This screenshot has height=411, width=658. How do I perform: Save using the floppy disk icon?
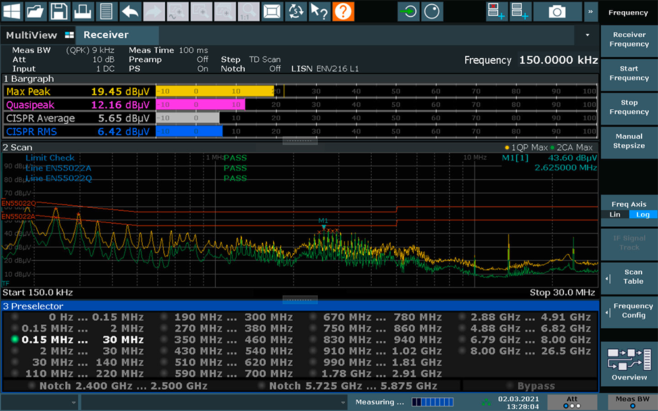[x=59, y=11]
